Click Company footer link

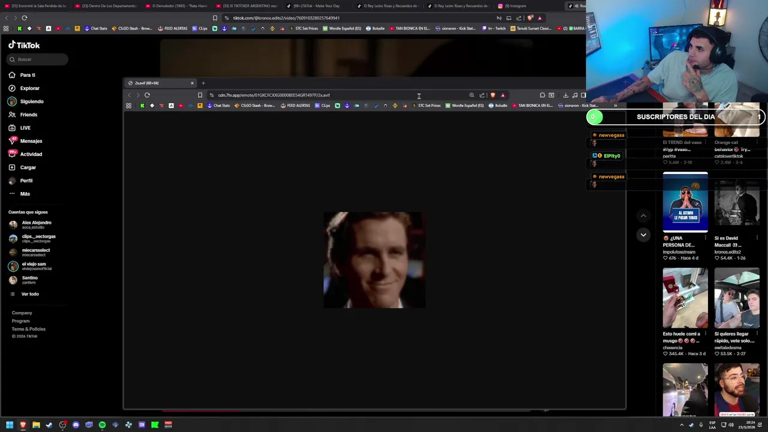tap(22, 313)
